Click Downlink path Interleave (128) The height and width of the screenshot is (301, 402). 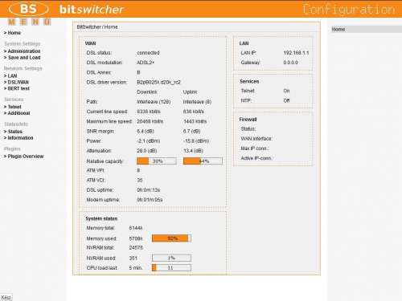pyautogui.click(x=154, y=102)
